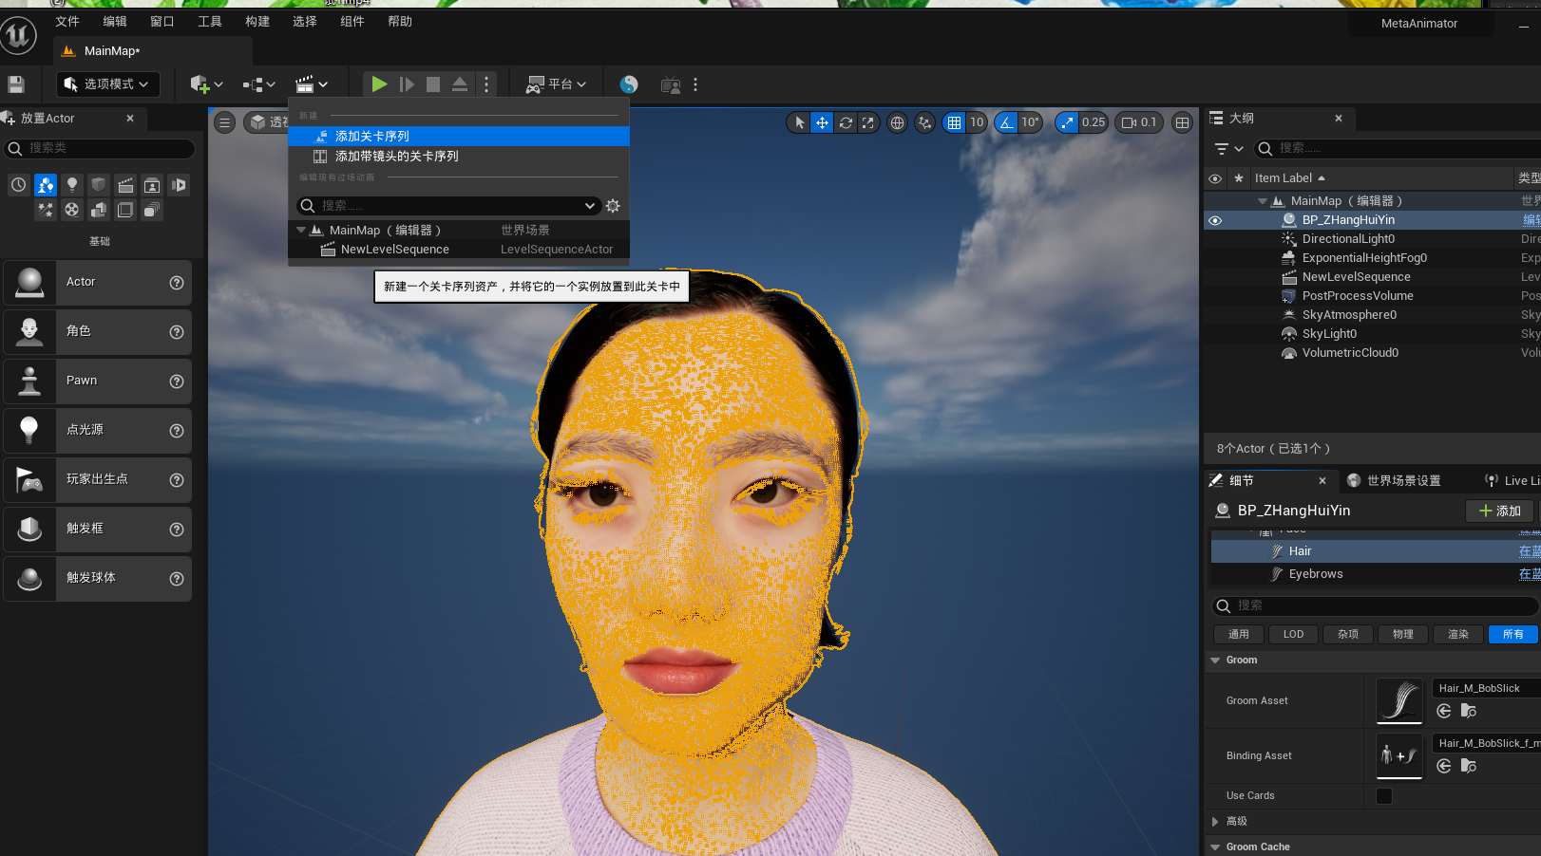Select the Cinematic clapperboard category icon

tap(124, 185)
